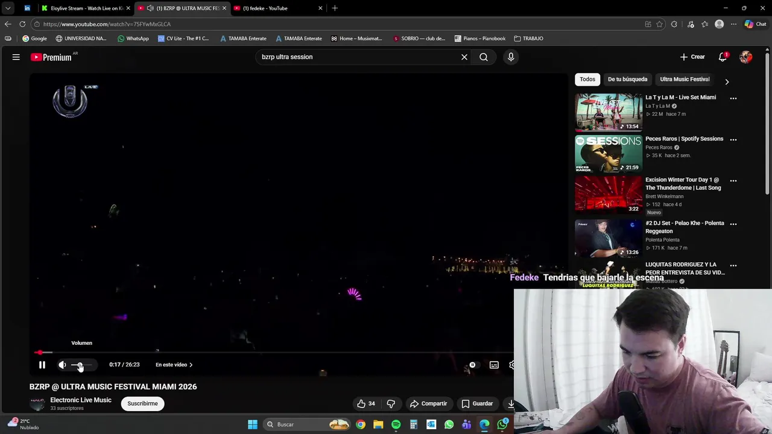
Task: Open Windows Start menu
Action: point(253,424)
